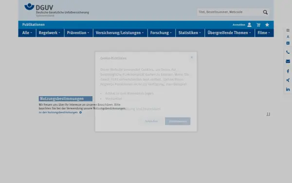
Task: Click the Anmelden login text
Action: (x=239, y=25)
